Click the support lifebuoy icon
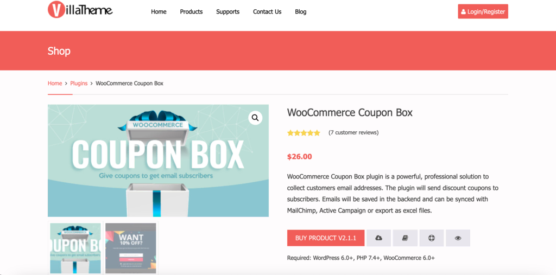 [x=432, y=238]
